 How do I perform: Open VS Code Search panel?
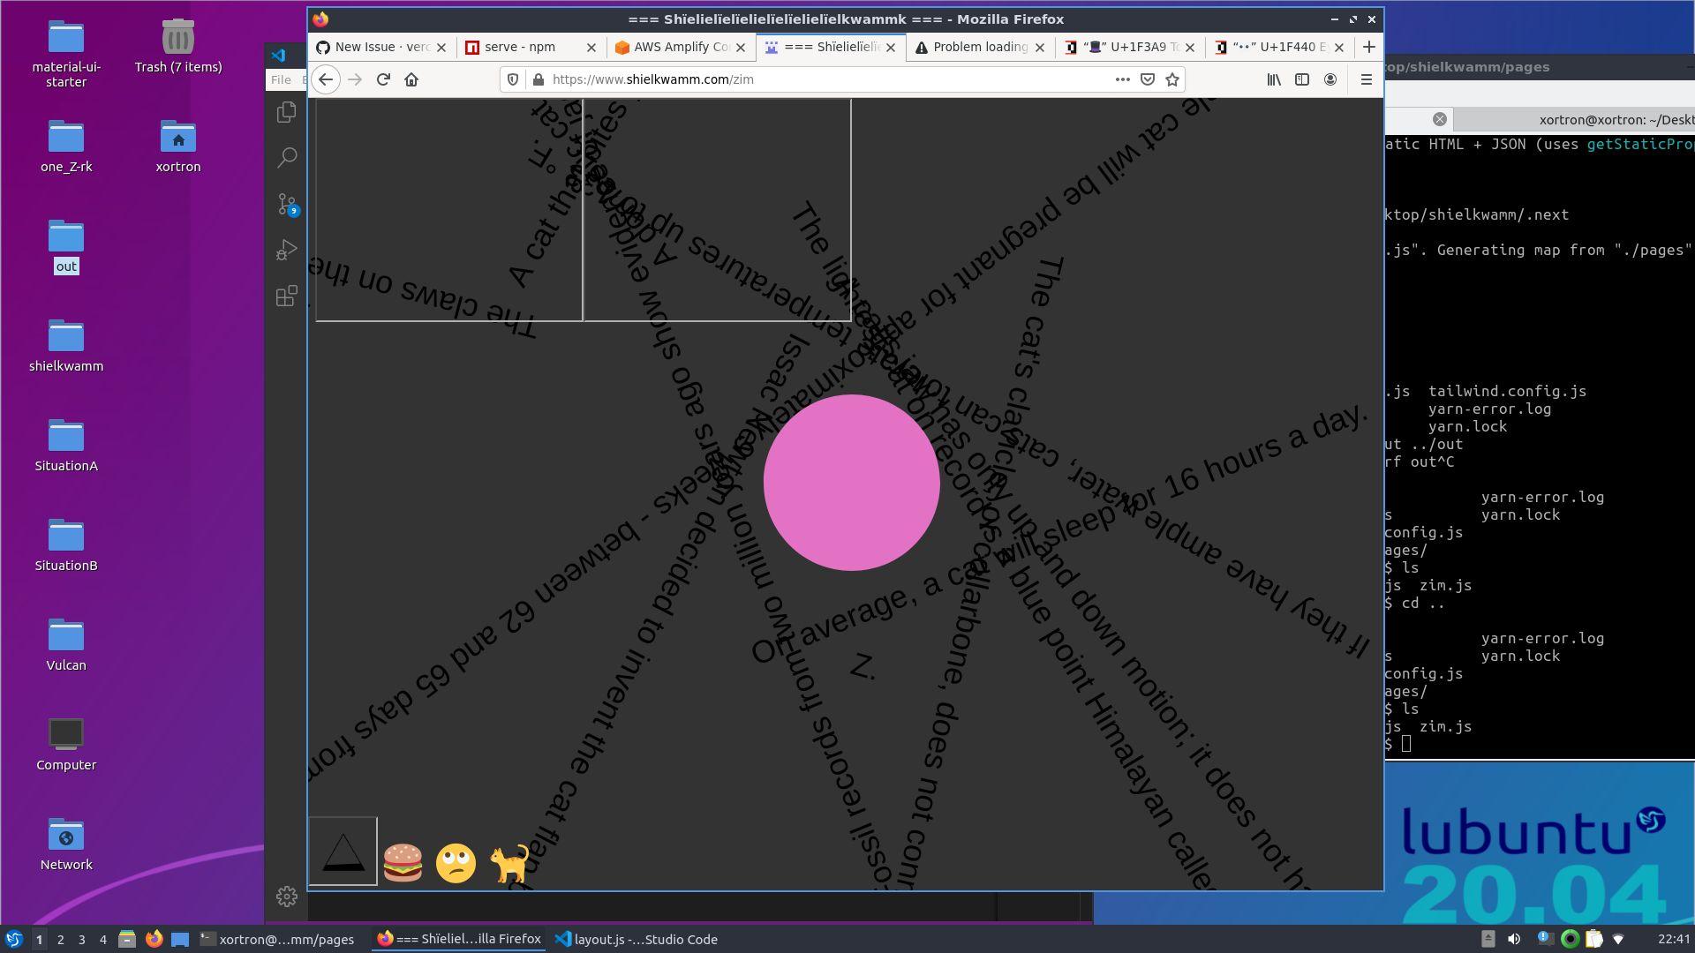286,158
